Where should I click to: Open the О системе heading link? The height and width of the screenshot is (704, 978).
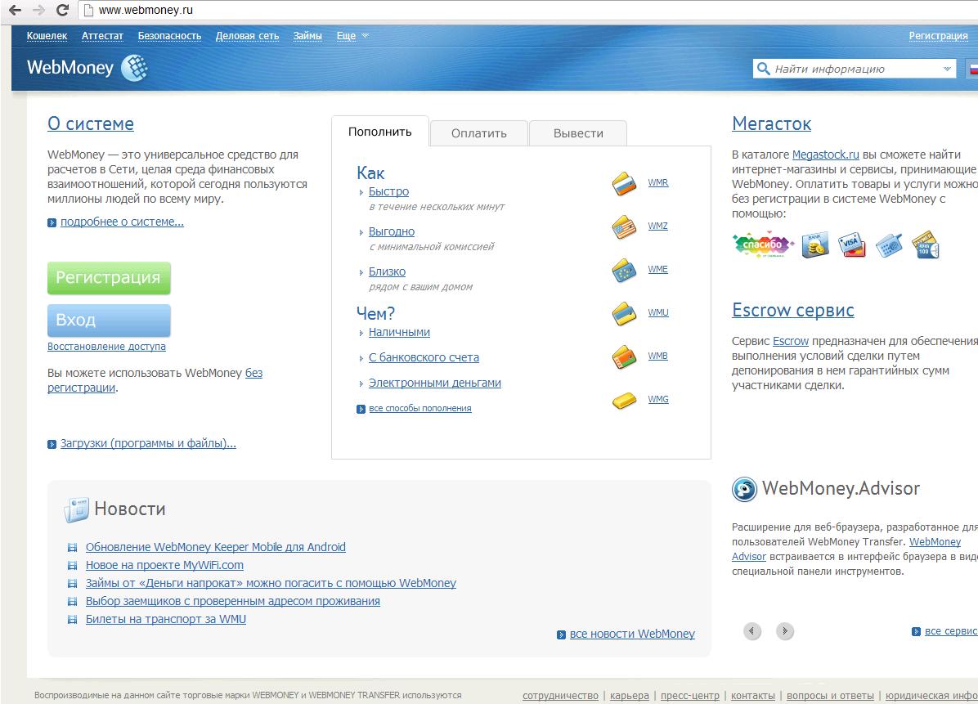91,123
